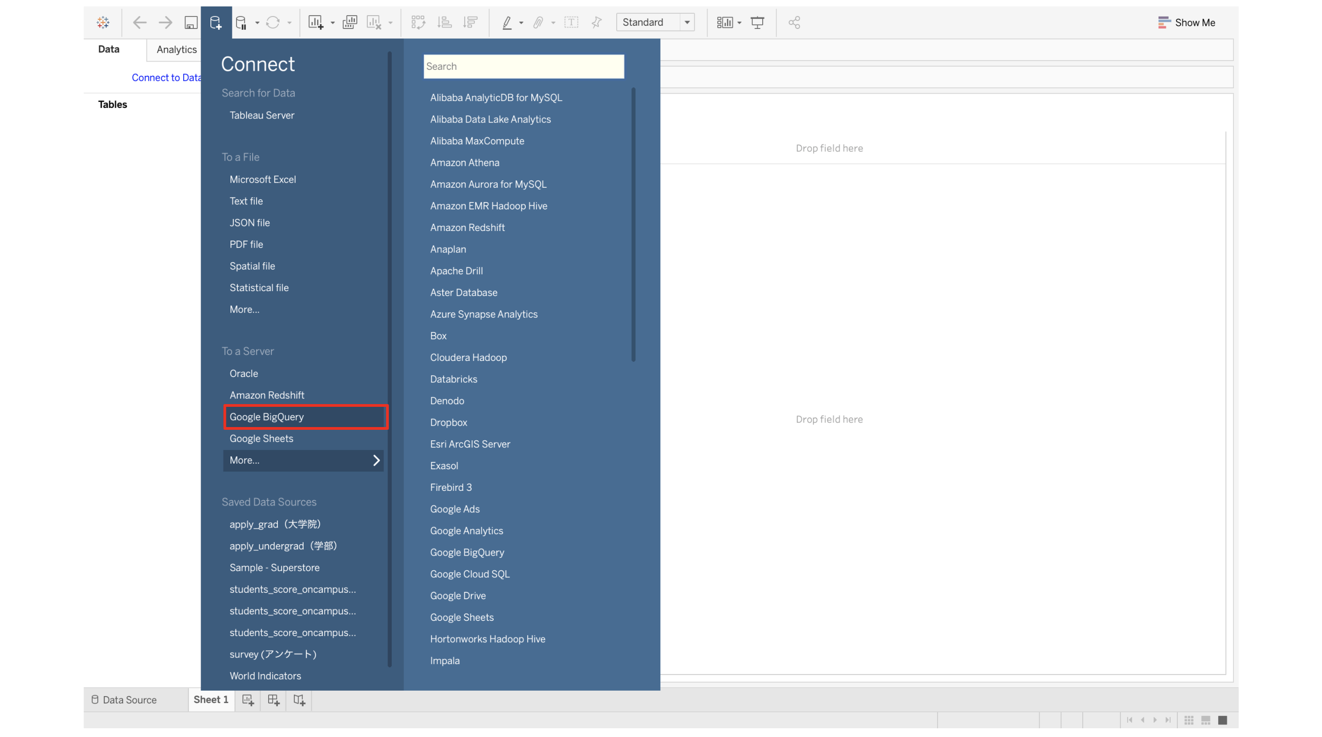Click the Pause Auto Updates icon

(x=241, y=22)
